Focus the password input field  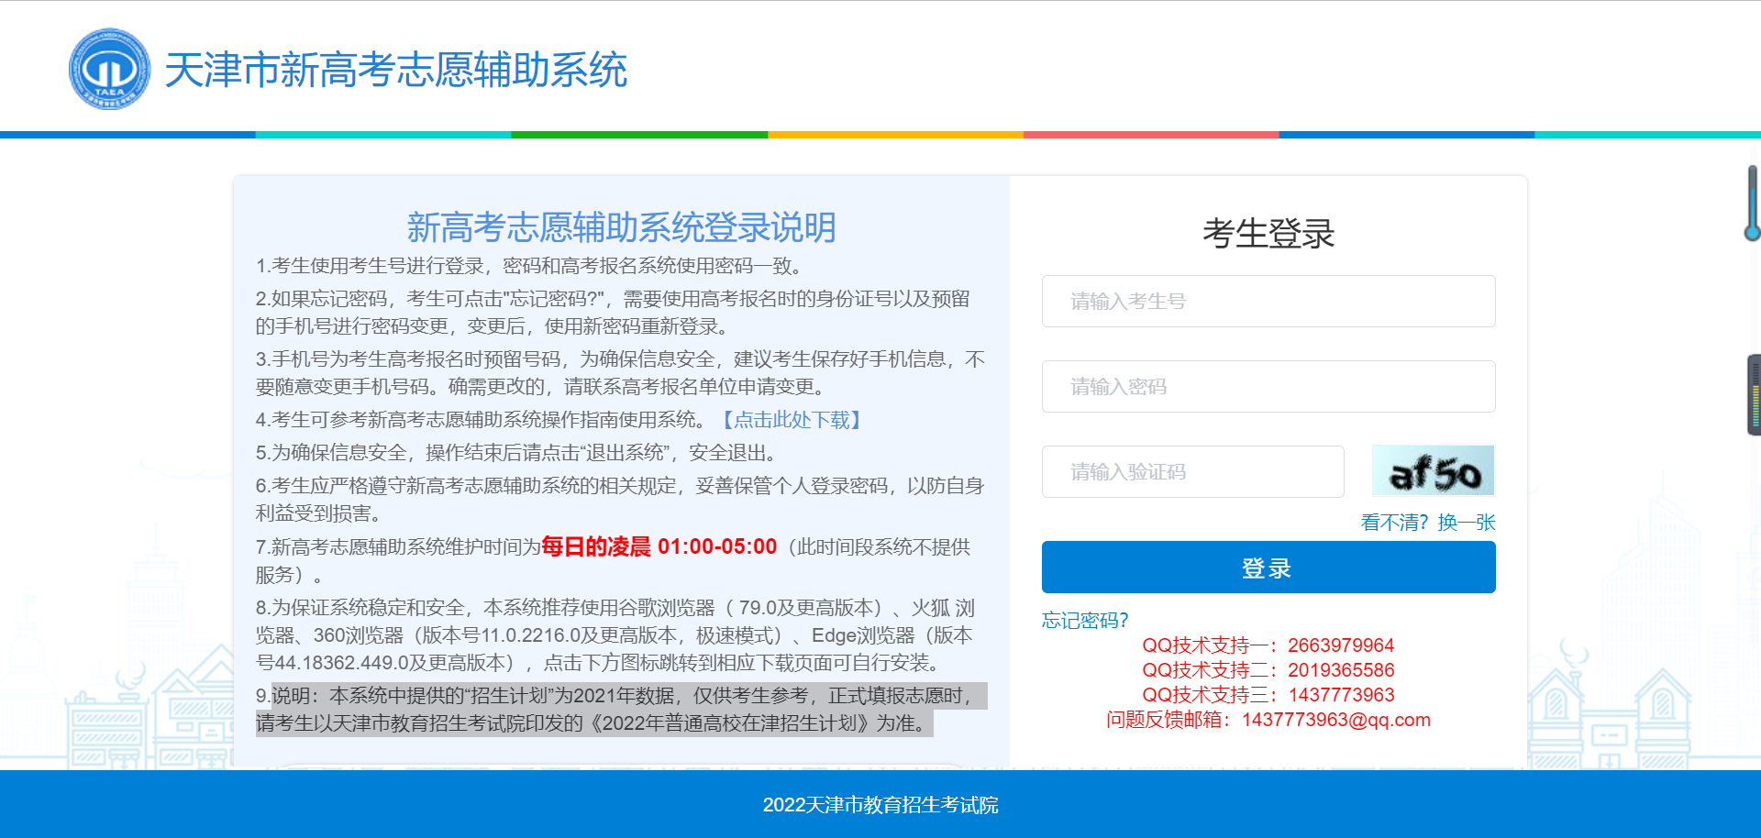[x=1268, y=387]
